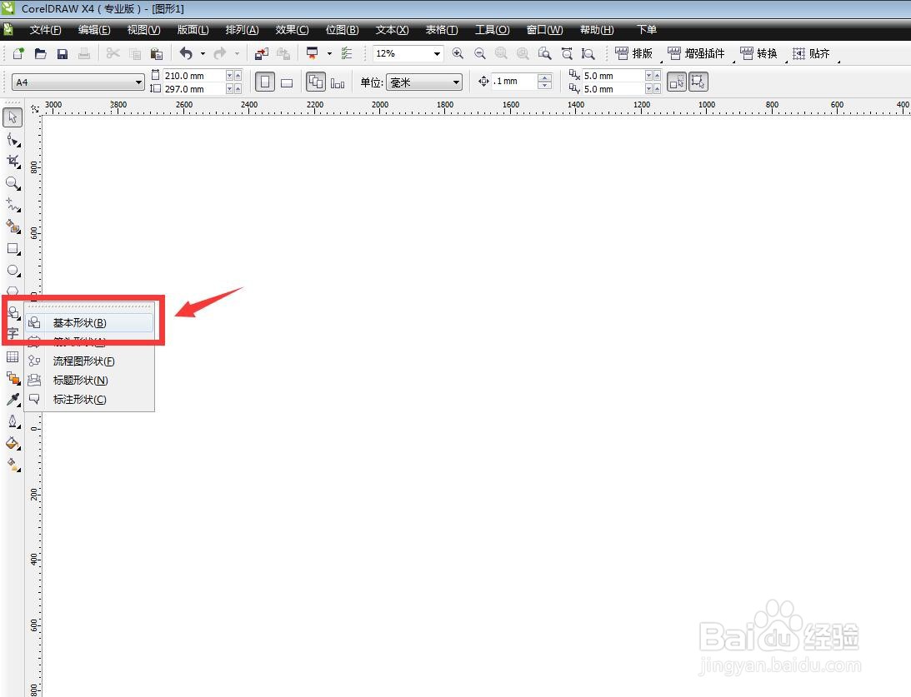Open the 文件(F) menu

coord(45,30)
